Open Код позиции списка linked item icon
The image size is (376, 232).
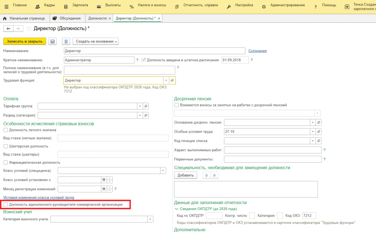click(x=318, y=141)
